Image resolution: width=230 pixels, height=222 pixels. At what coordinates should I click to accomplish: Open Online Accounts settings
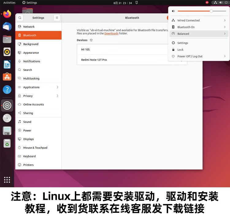click(38, 104)
